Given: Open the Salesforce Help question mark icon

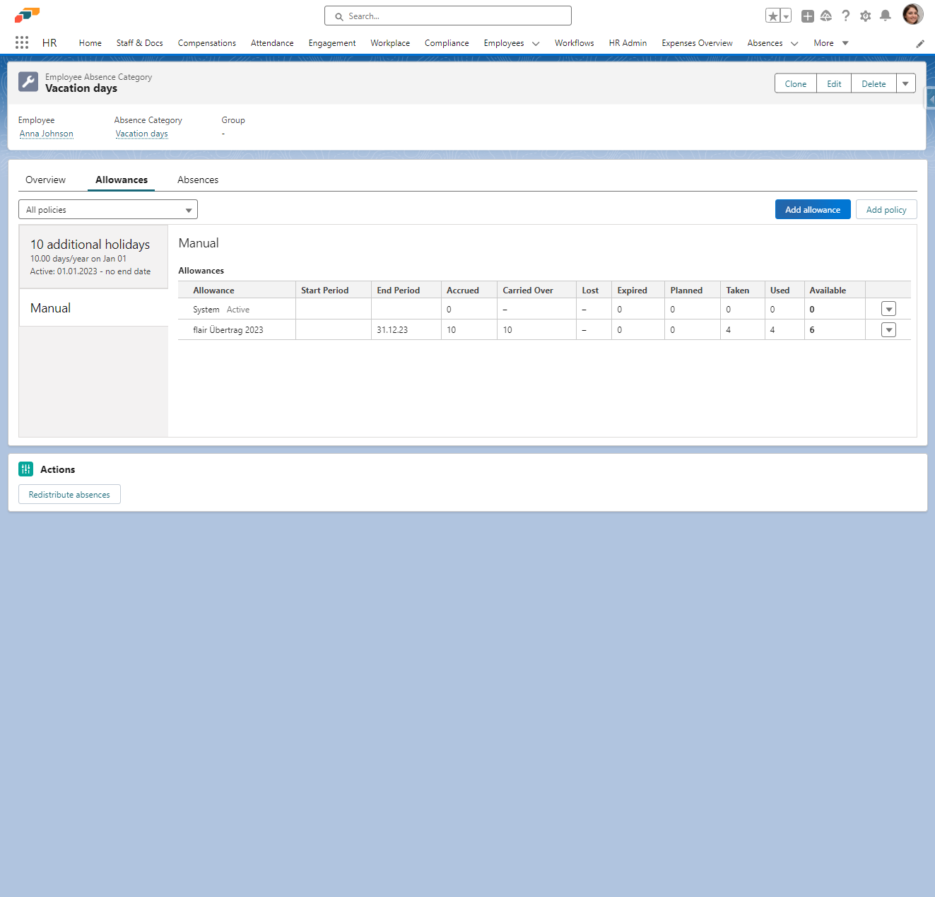Looking at the screenshot, I should coord(845,16).
